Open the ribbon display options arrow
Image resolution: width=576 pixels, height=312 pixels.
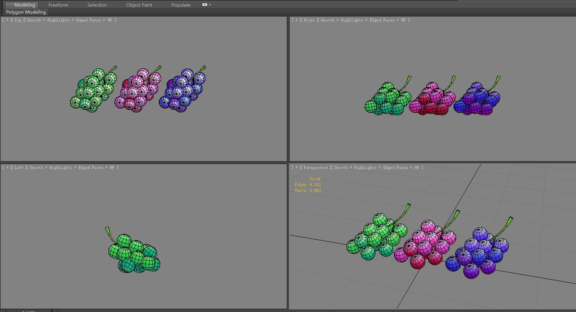click(210, 5)
